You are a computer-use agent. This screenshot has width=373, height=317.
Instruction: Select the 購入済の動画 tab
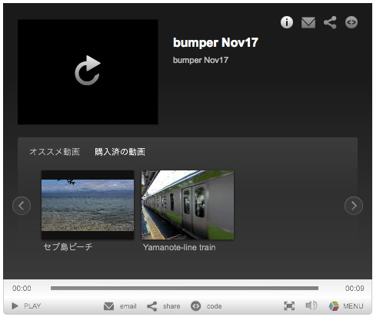click(x=120, y=152)
